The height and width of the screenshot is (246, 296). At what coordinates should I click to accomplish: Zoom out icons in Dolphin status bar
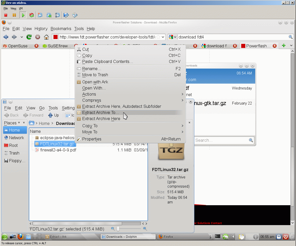(113, 229)
